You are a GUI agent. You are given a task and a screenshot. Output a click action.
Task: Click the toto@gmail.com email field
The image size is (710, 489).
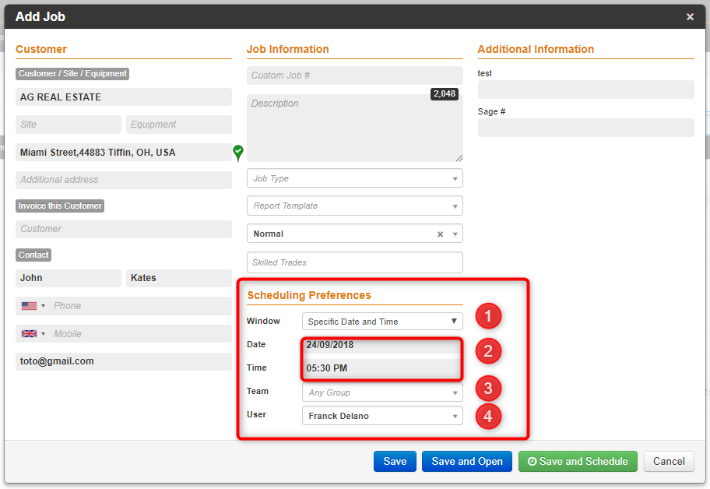(x=124, y=361)
